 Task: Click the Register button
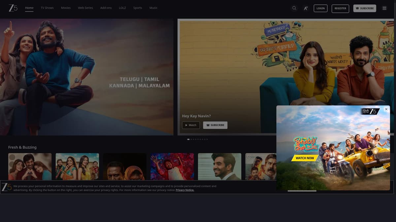(340, 8)
